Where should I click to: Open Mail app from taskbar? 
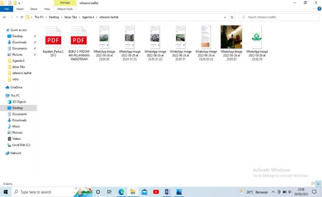click(144, 192)
